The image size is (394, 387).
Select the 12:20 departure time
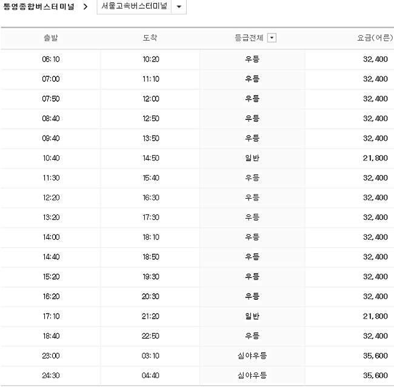(x=51, y=197)
